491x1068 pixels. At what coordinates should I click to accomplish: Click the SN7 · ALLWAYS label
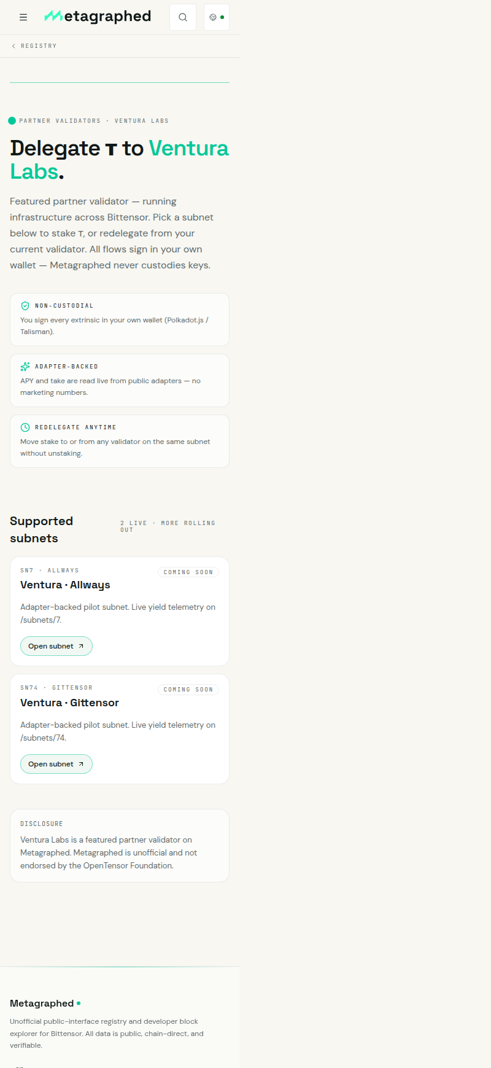pos(50,571)
